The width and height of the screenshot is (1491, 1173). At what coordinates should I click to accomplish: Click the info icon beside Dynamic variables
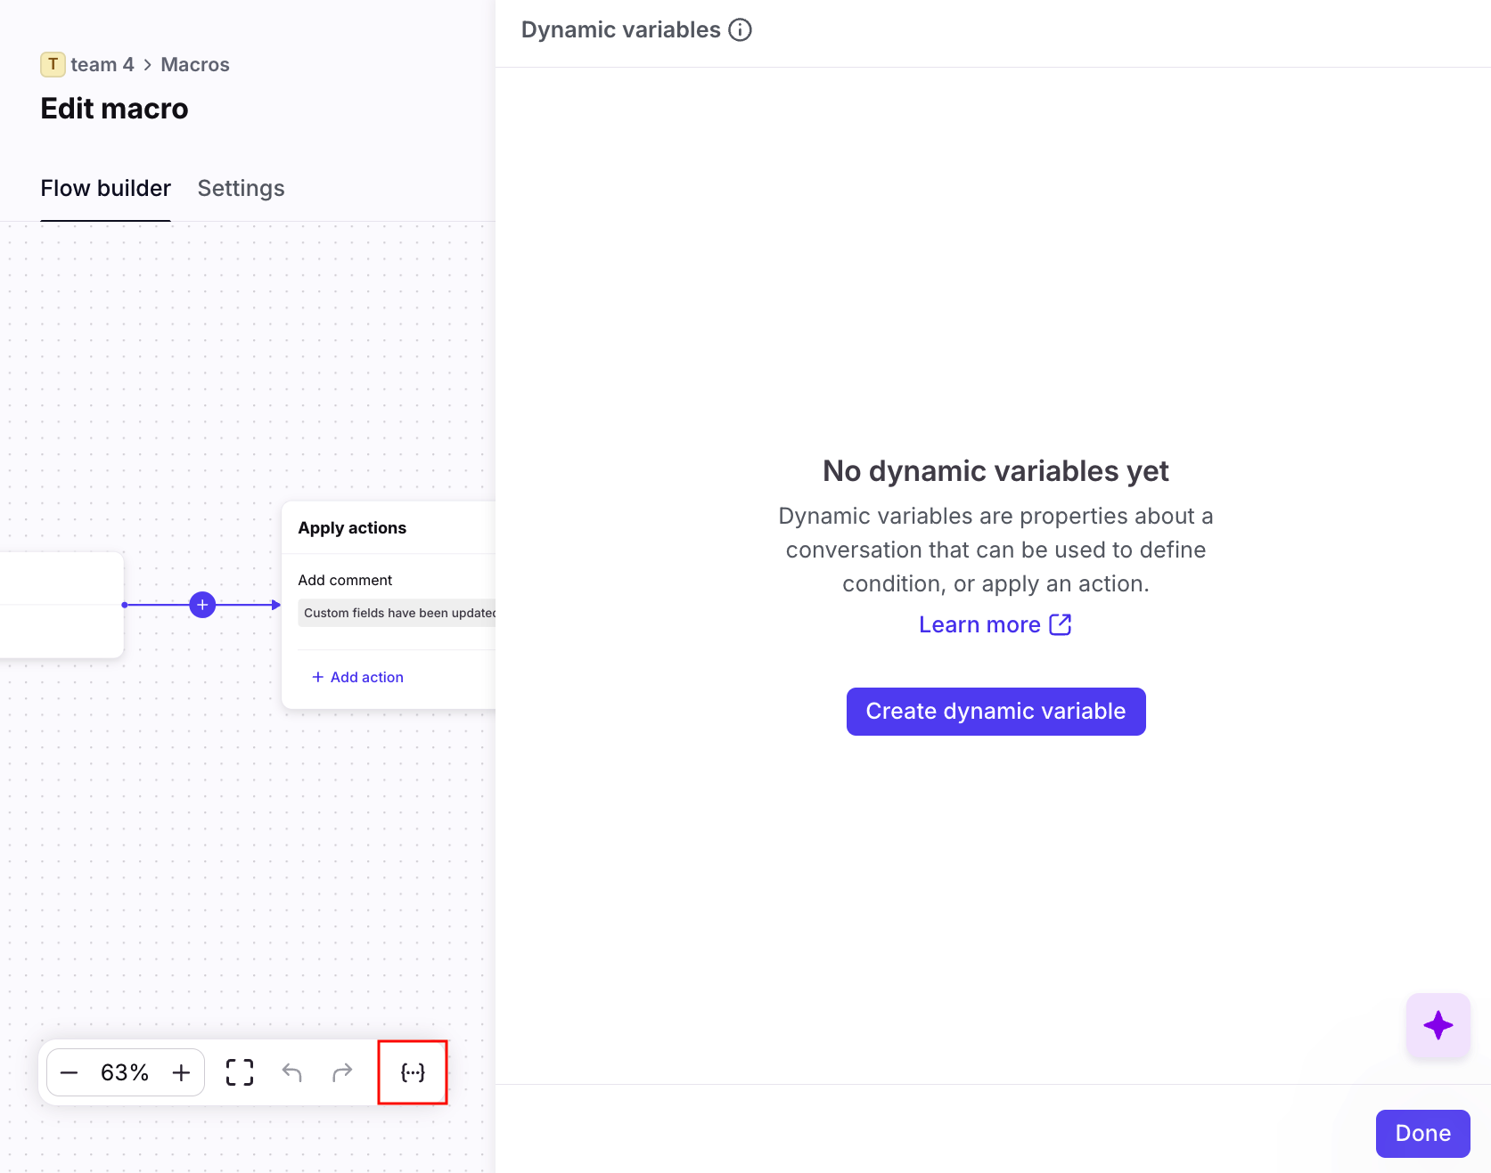coord(740,30)
